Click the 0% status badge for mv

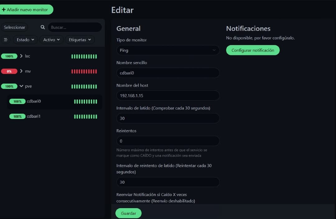pos(9,71)
